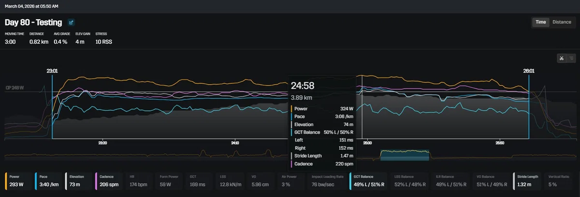
Task: Click the tooltip Elevation 74 m row
Action: (322, 124)
